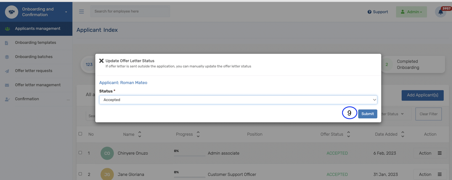Screen dimensions: 452x180
Task: Open the hamburger menu beside the search box
Action: pyautogui.click(x=81, y=11)
